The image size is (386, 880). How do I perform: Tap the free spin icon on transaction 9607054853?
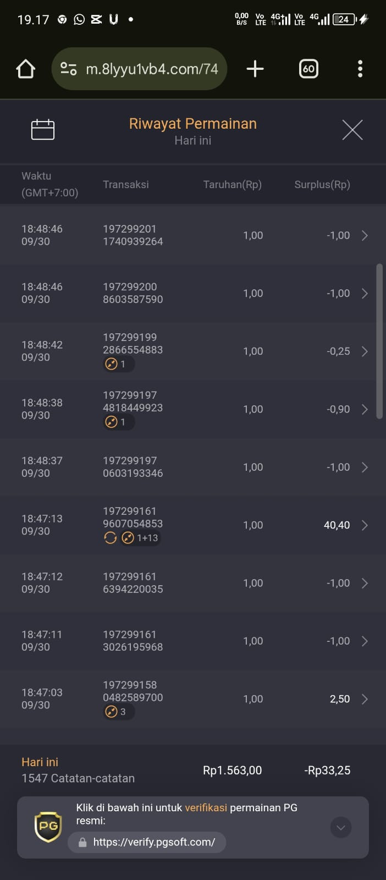[x=111, y=538]
